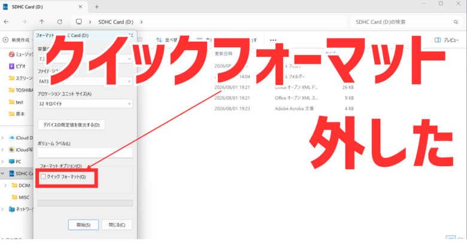
Task: Open the test folder in sidebar
Action: (16, 102)
